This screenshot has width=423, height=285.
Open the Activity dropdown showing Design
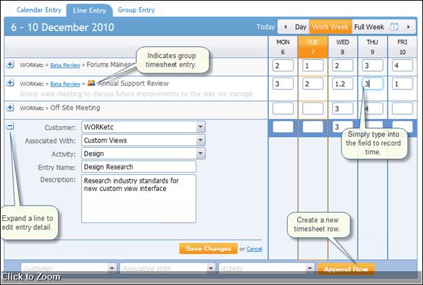point(200,154)
